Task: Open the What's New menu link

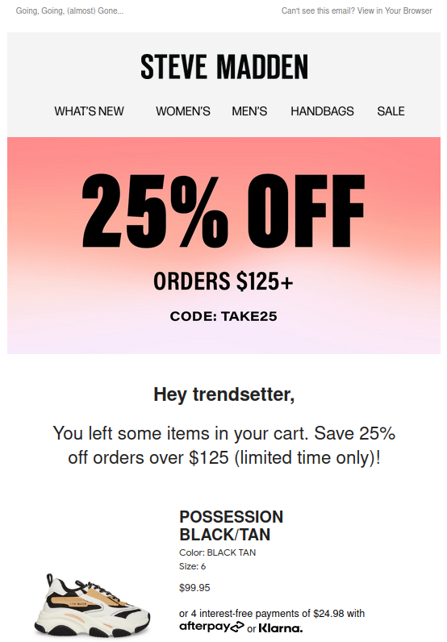Action: click(89, 111)
